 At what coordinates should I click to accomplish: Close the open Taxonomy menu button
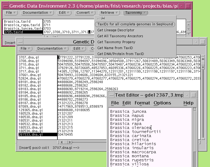tap(135, 13)
